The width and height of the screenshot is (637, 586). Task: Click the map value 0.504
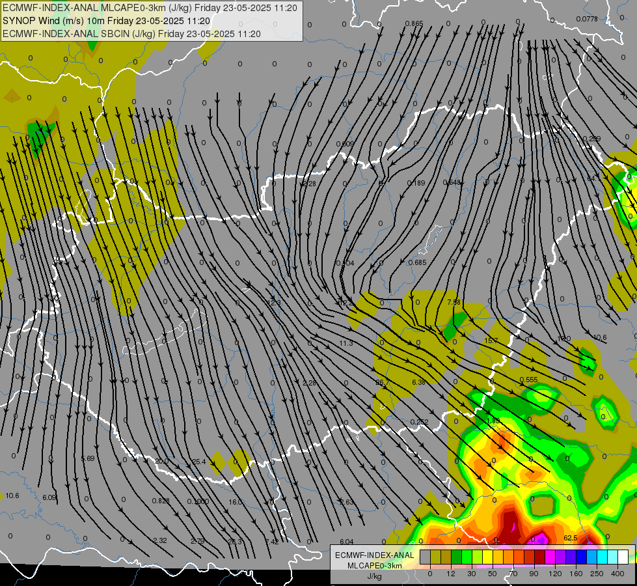click(x=346, y=263)
